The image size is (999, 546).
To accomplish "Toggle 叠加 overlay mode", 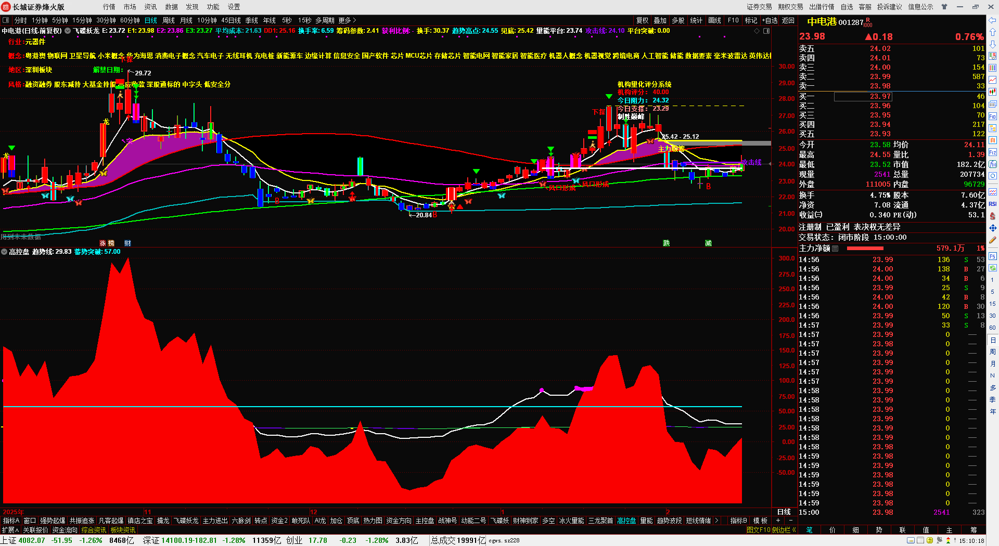I will [660, 20].
